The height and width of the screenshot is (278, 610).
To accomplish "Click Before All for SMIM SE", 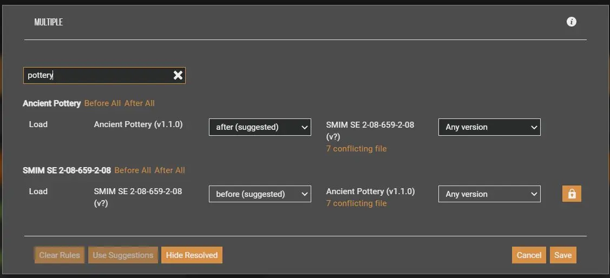I will pyautogui.click(x=133, y=170).
